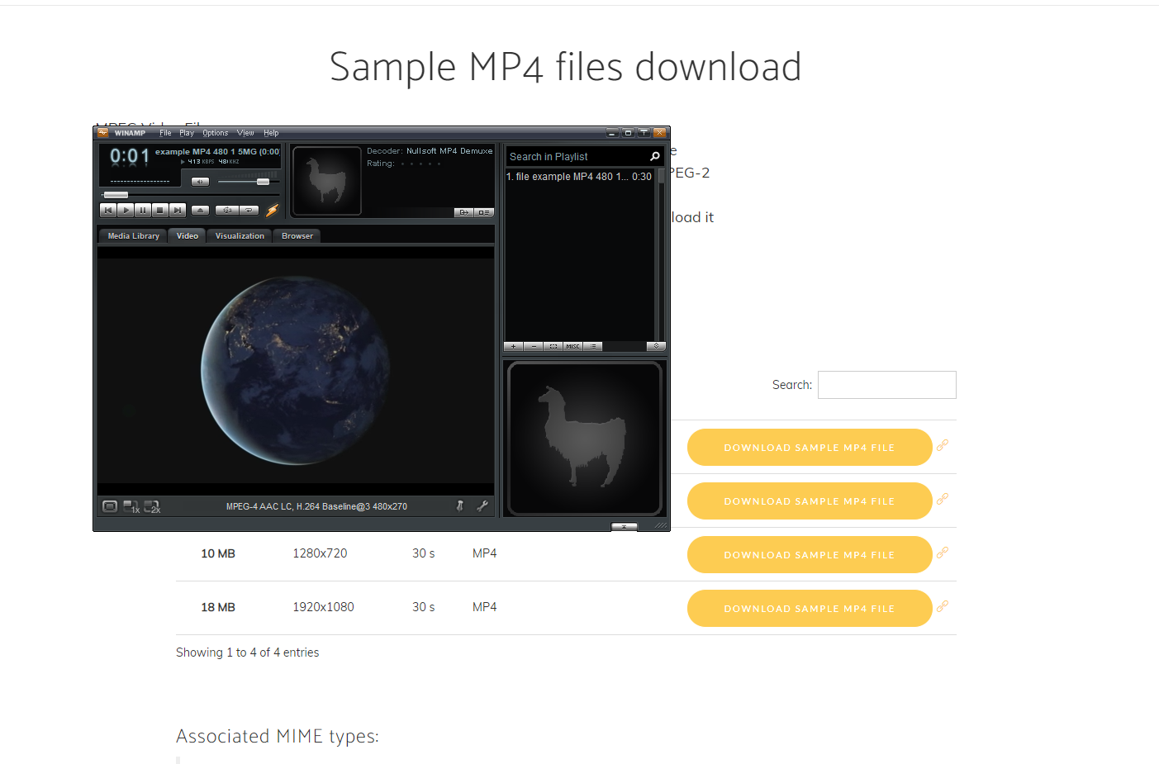This screenshot has height=764, width=1159.
Task: Toggle repeat playback mode
Action: tap(249, 211)
